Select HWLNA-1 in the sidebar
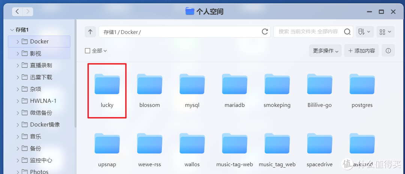405x174 pixels. (39, 101)
